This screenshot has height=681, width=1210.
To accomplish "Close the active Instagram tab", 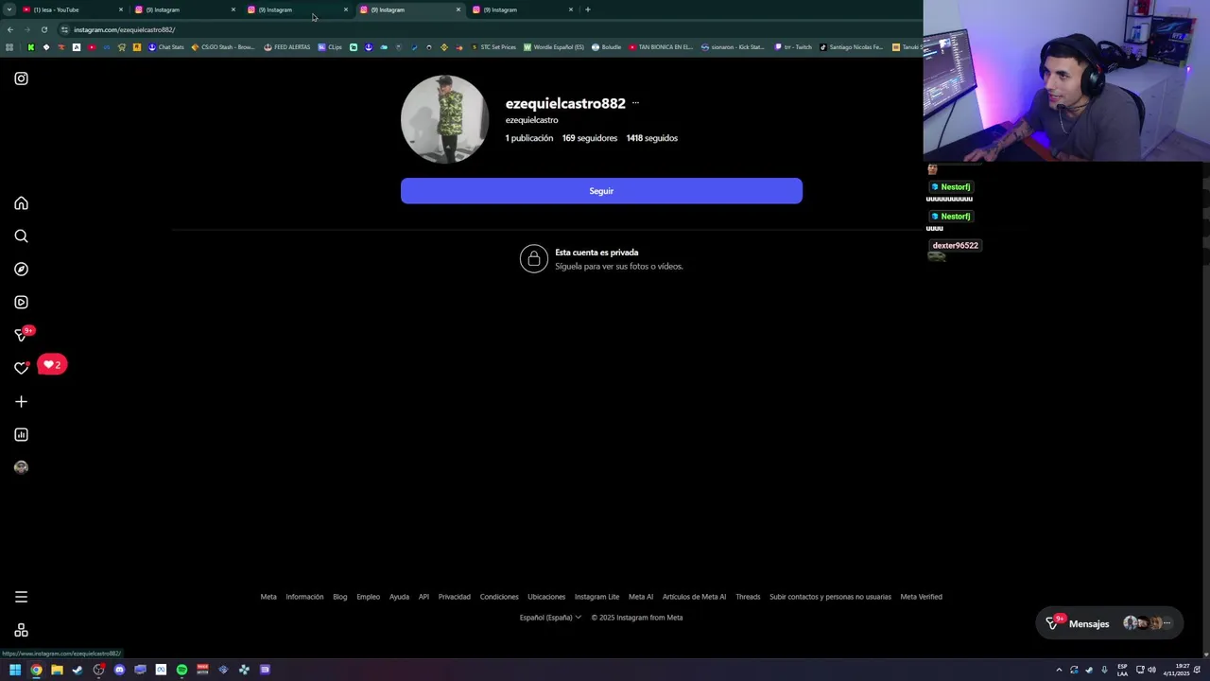I will 458,9.
